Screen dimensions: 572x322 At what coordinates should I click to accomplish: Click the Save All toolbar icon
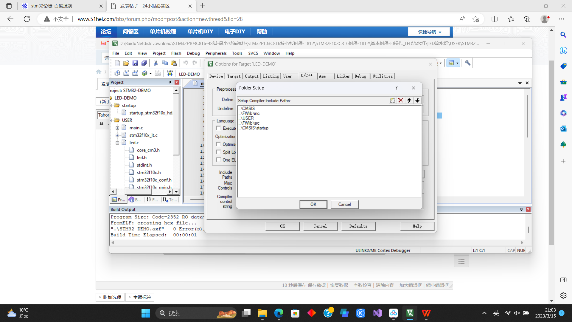[x=144, y=63]
